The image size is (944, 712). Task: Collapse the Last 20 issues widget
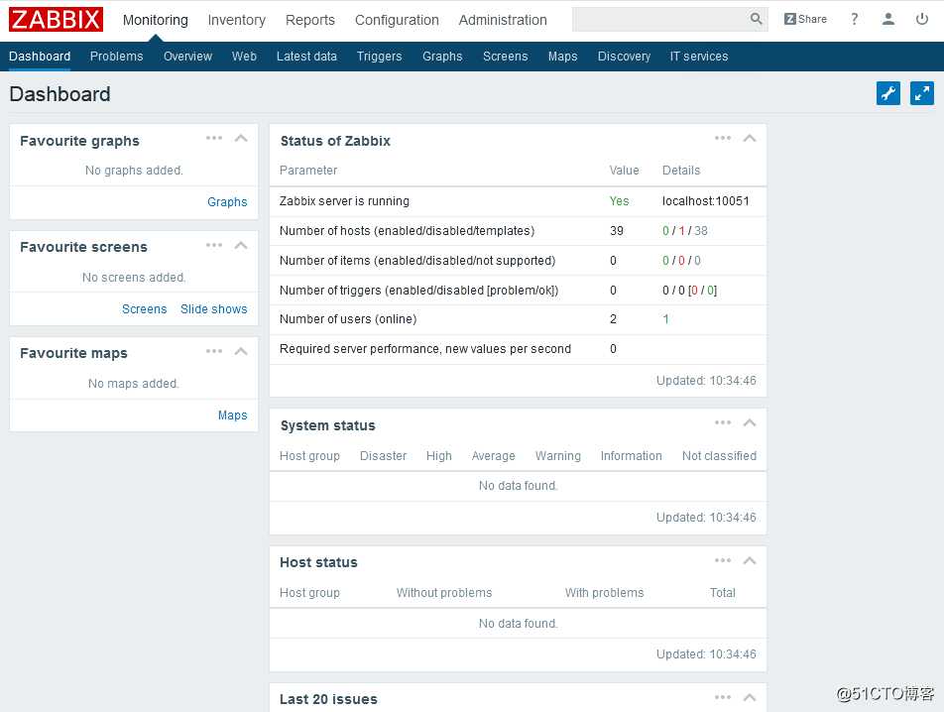click(x=750, y=697)
